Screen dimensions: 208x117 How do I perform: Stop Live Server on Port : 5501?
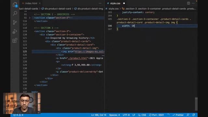tap(156, 115)
